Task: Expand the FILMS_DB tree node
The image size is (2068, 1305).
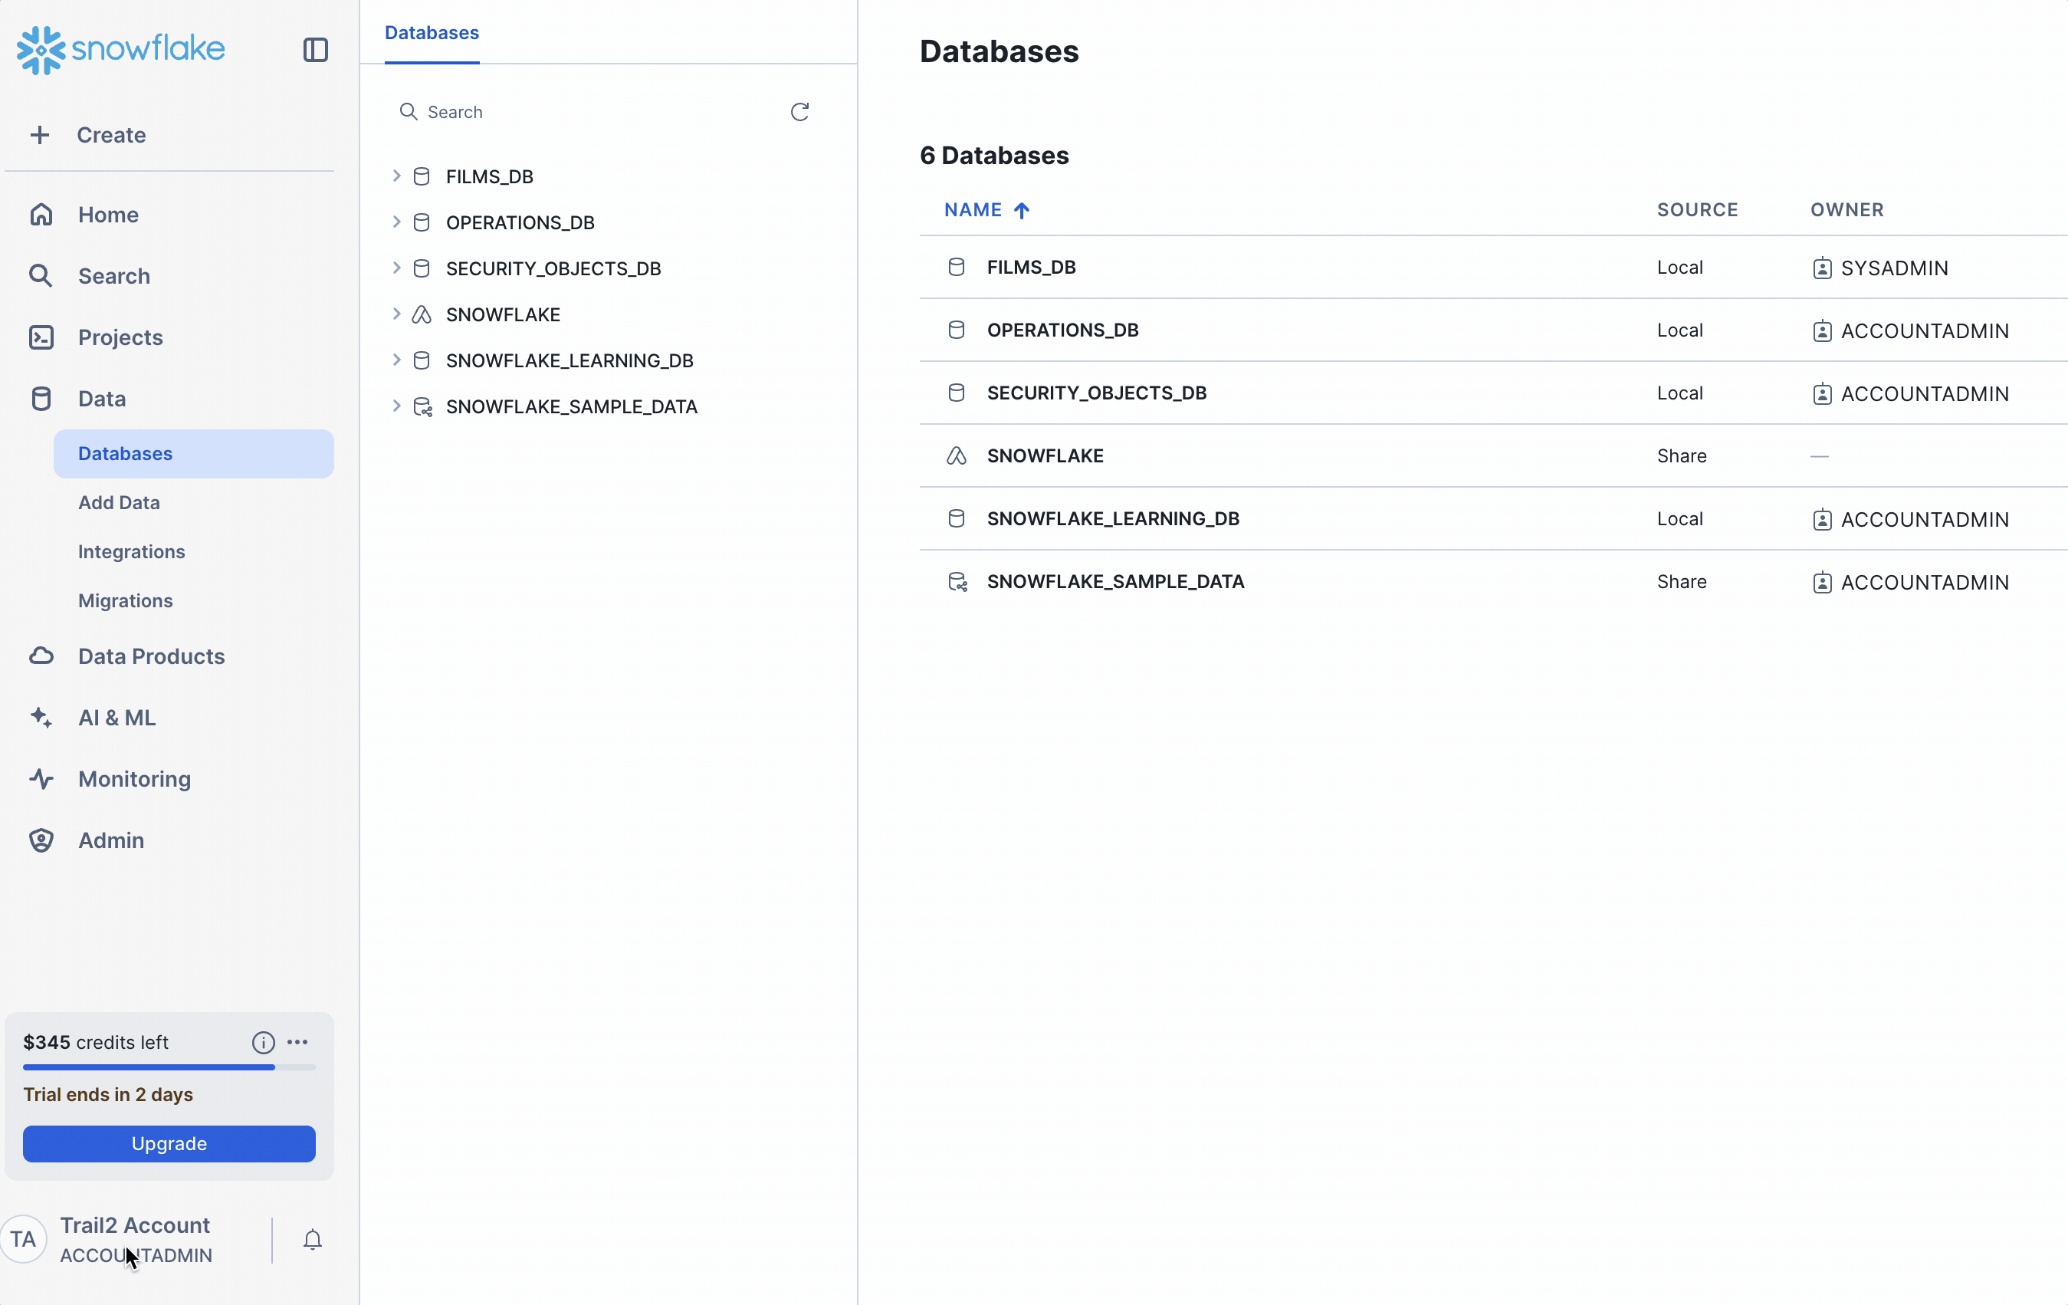Action: tap(396, 176)
